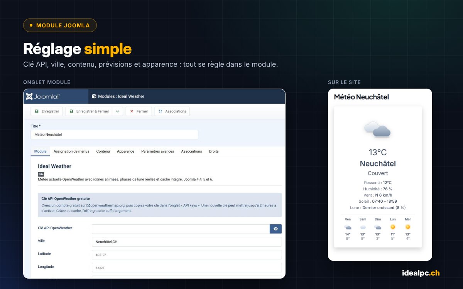Open the Paramètres avancés tab
Image resolution: width=463 pixels, height=289 pixels.
pyautogui.click(x=157, y=151)
